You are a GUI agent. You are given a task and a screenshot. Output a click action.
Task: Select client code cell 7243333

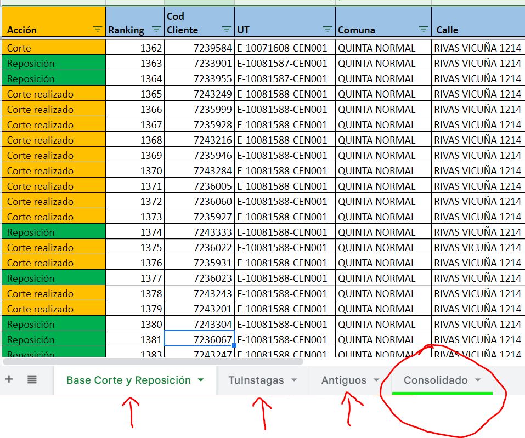pos(199,232)
